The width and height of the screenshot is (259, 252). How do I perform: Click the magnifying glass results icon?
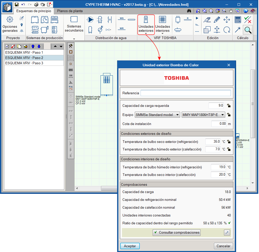click(248, 30)
